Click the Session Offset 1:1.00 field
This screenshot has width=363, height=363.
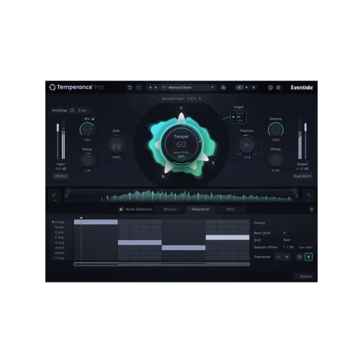289,247
